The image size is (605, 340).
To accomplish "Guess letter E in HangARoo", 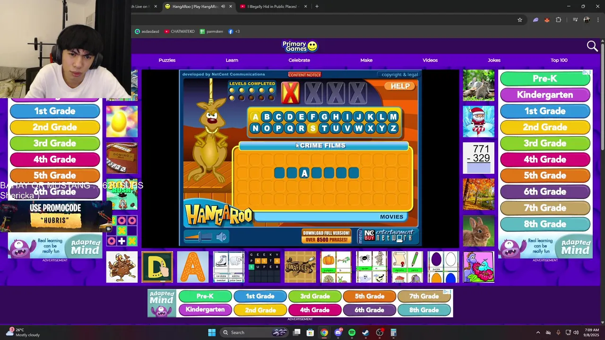I will (301, 117).
